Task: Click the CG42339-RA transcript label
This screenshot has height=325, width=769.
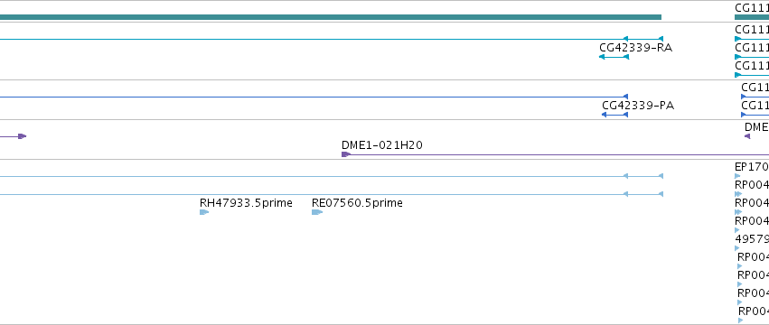Action: pyautogui.click(x=635, y=48)
